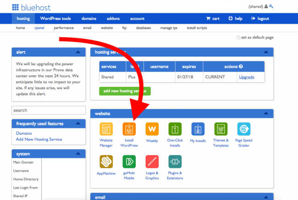
Task: Open the account tab
Action: tap(137, 19)
